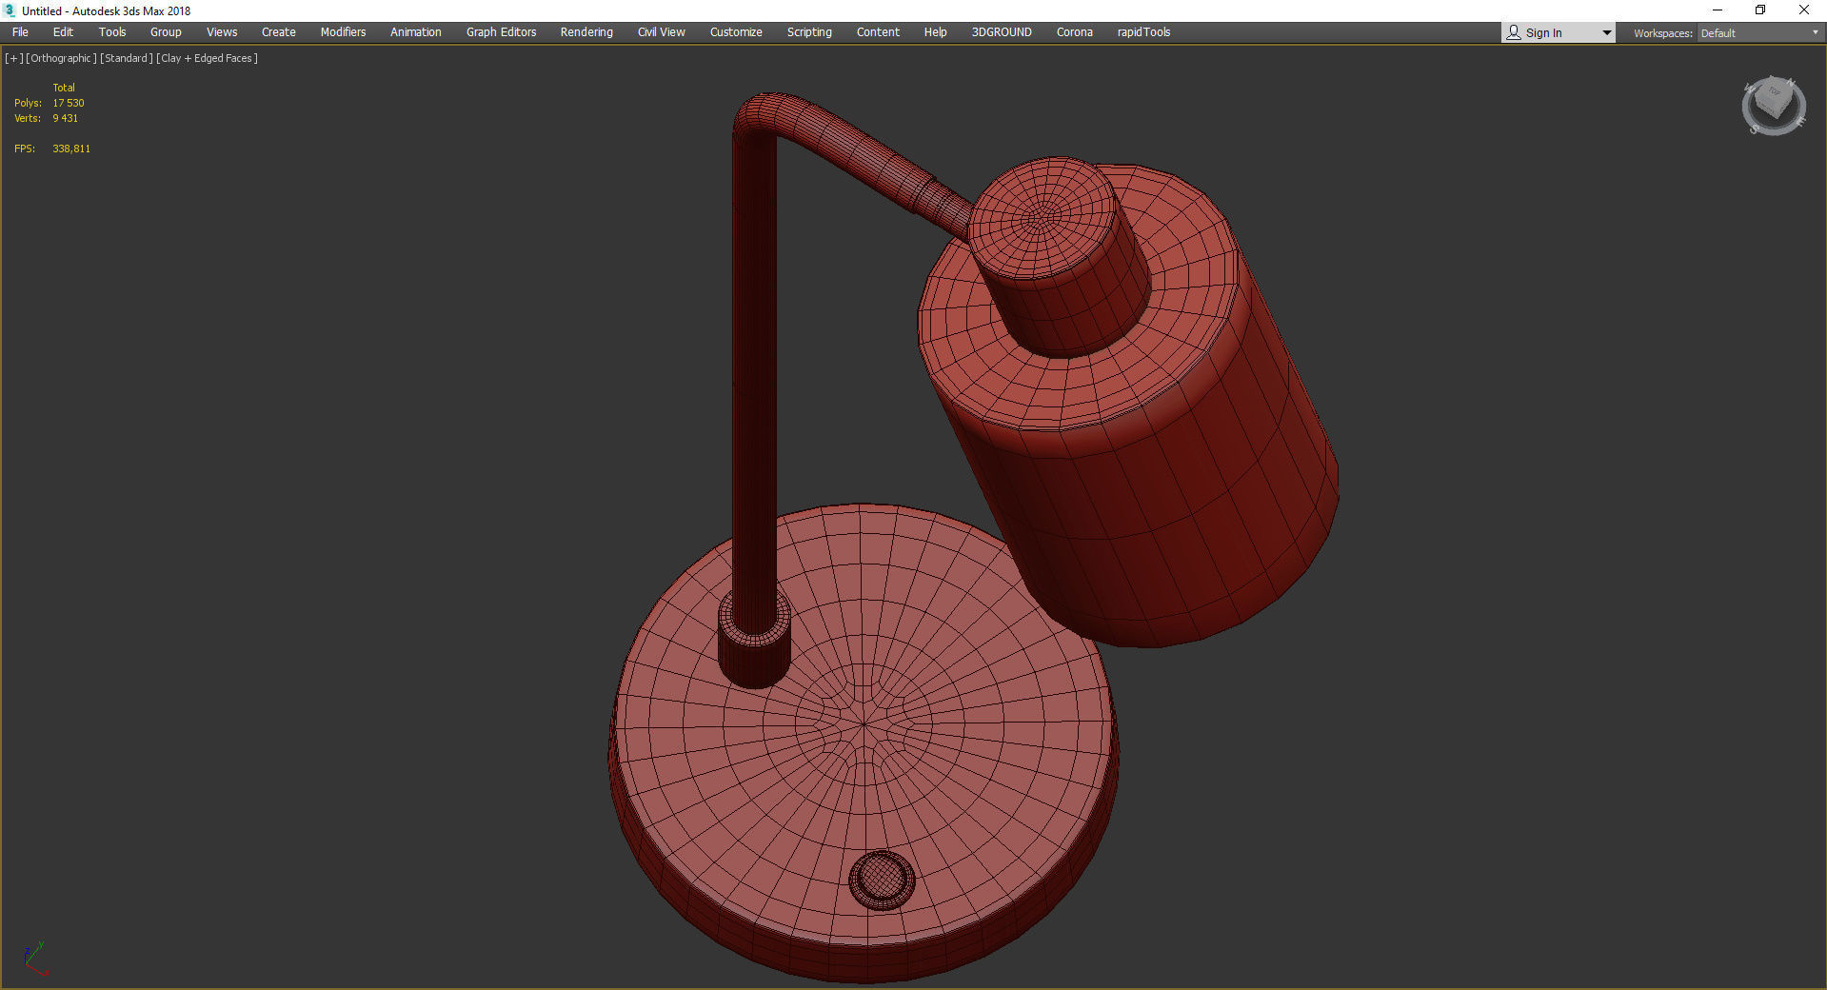Open the Edit menu
The height and width of the screenshot is (990, 1827).
click(63, 32)
